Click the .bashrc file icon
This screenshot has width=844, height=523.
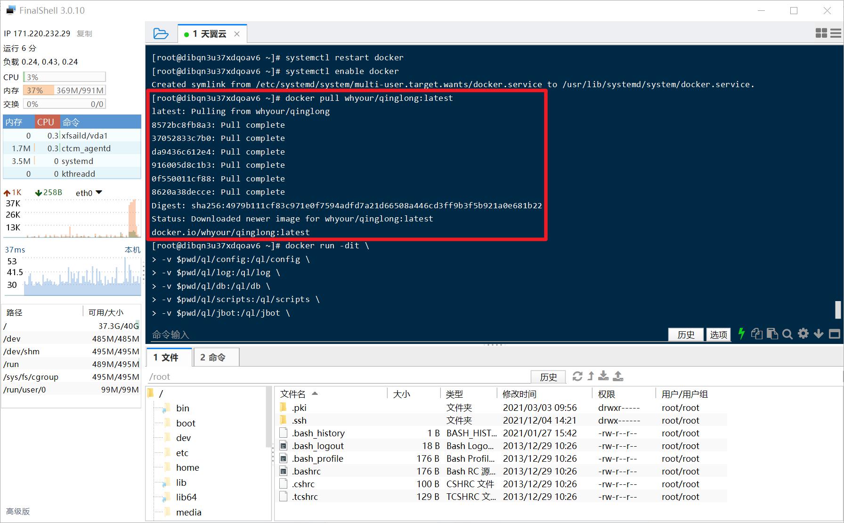coord(283,471)
